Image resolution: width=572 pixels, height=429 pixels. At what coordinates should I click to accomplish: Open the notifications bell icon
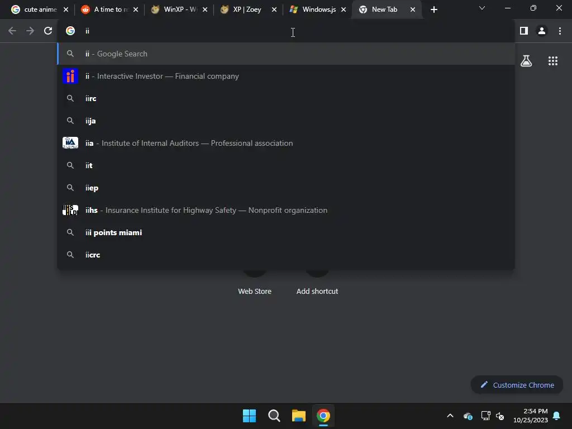pyautogui.click(x=557, y=416)
